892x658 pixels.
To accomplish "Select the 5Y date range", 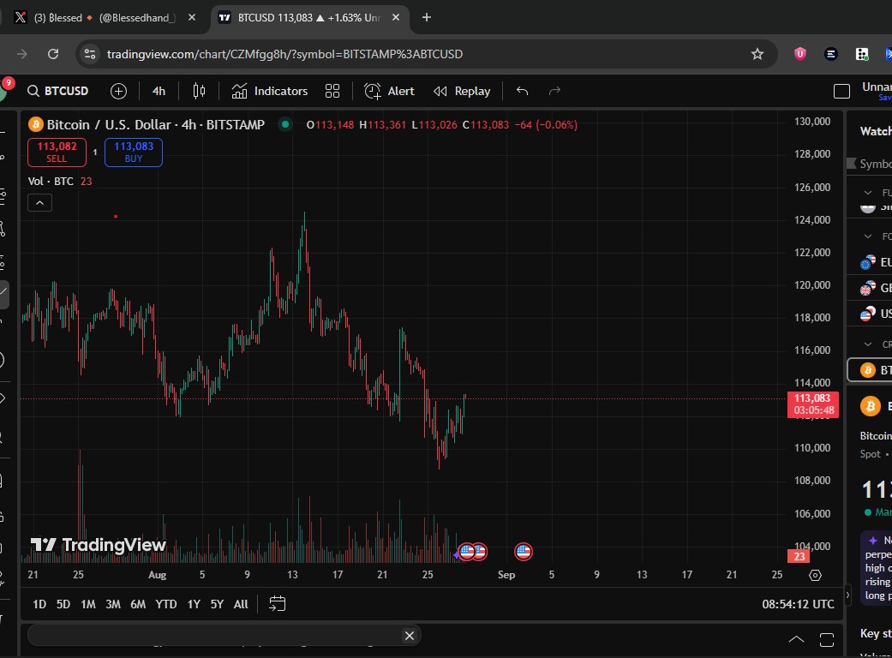I will click(218, 604).
